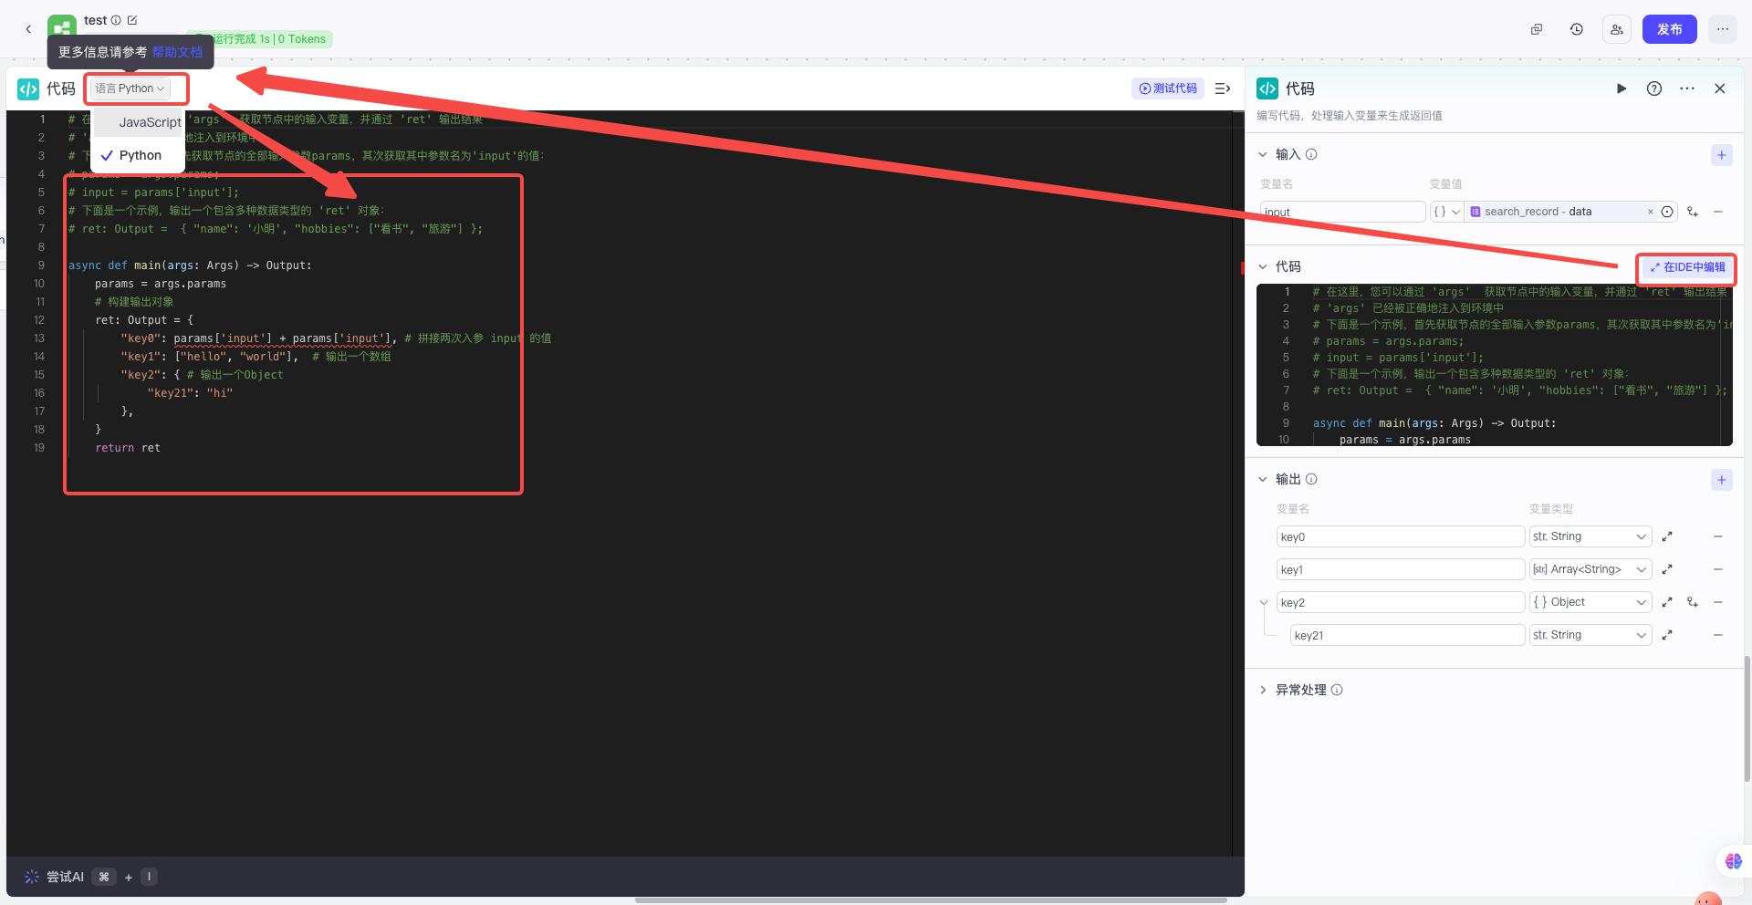Expand the 异常处理 section
This screenshot has height=905, width=1752.
[1263, 690]
